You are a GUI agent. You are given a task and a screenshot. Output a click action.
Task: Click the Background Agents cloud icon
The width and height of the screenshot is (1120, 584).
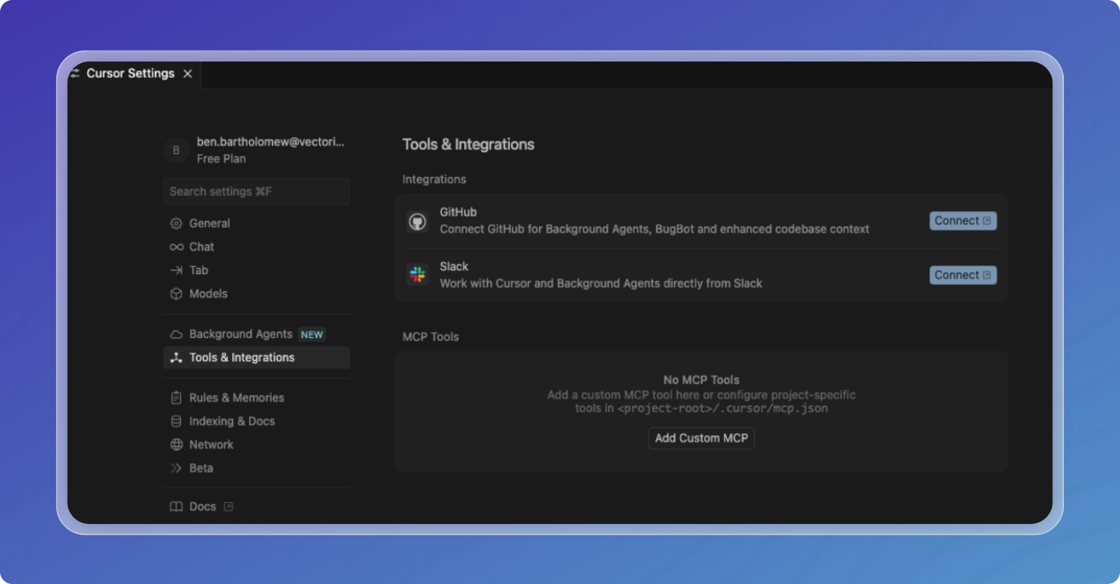pos(176,334)
